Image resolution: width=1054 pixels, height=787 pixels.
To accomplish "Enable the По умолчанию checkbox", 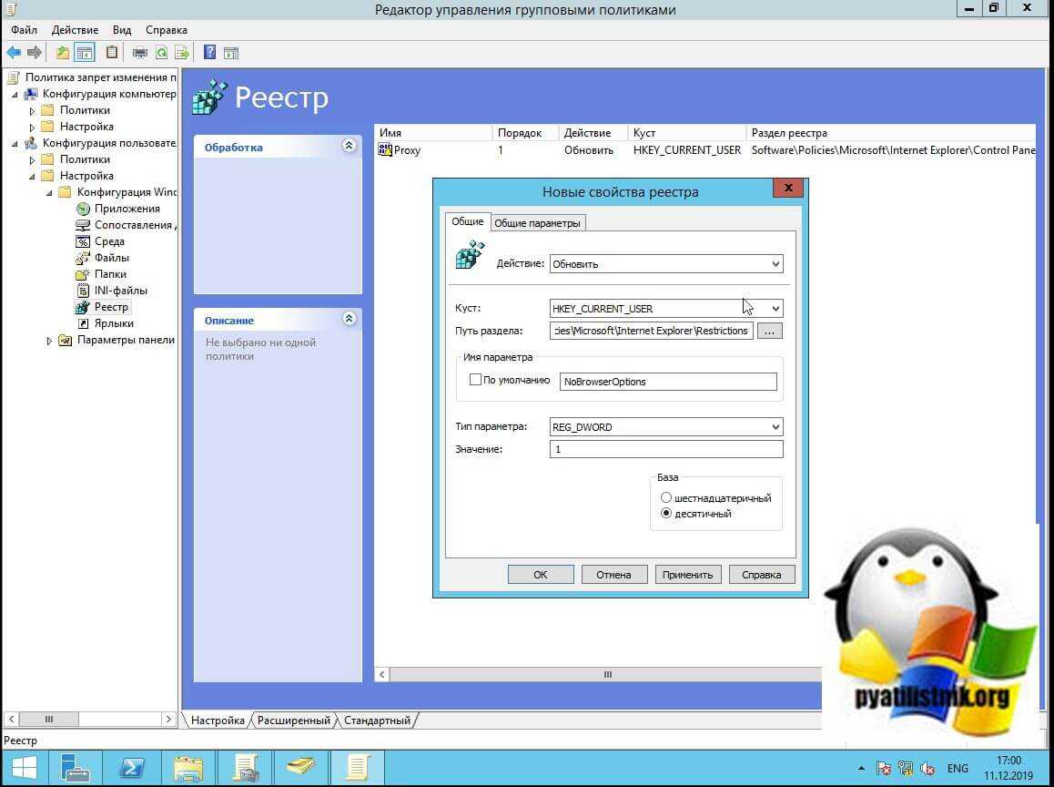I will coord(475,380).
